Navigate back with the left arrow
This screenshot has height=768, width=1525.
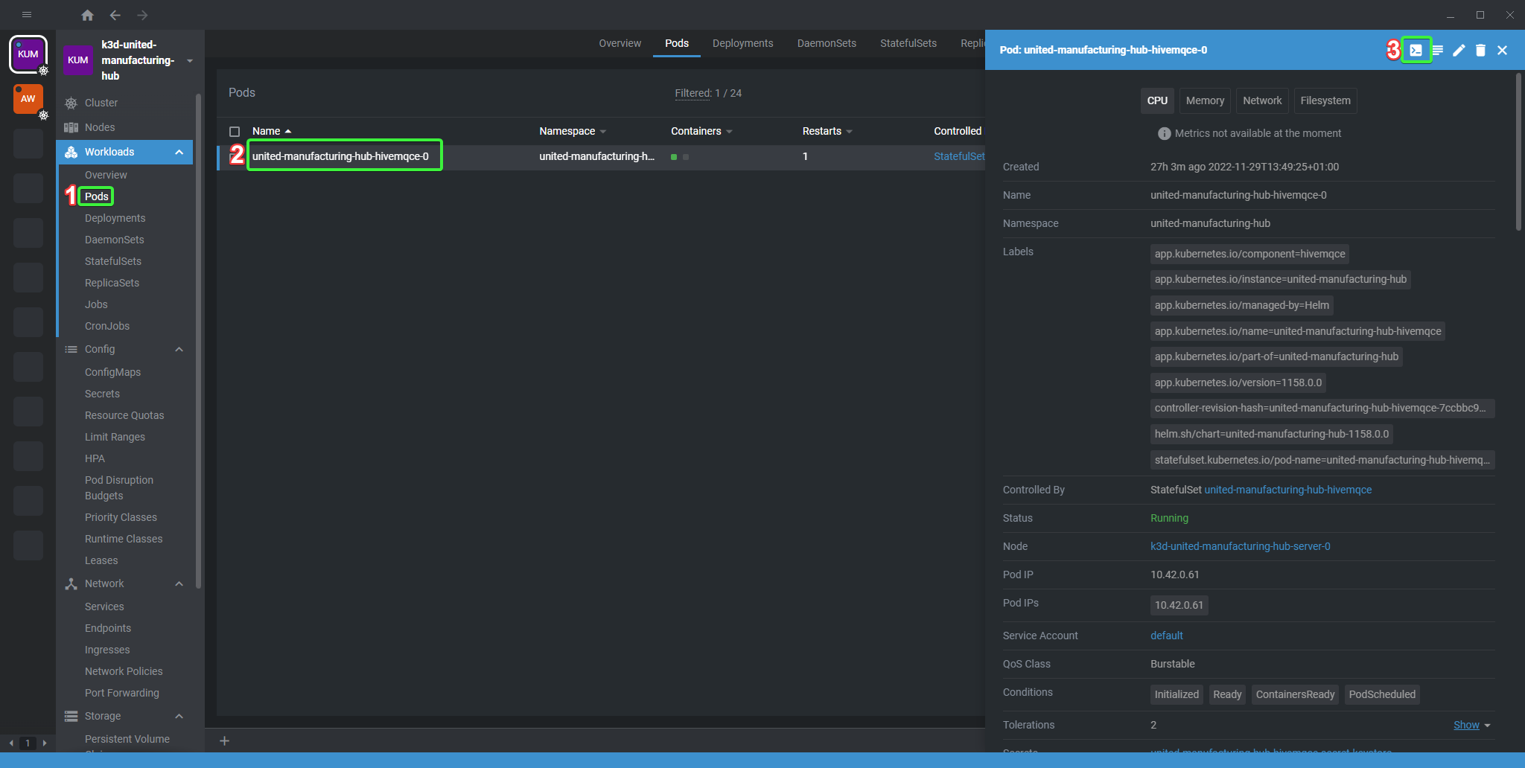coord(115,15)
